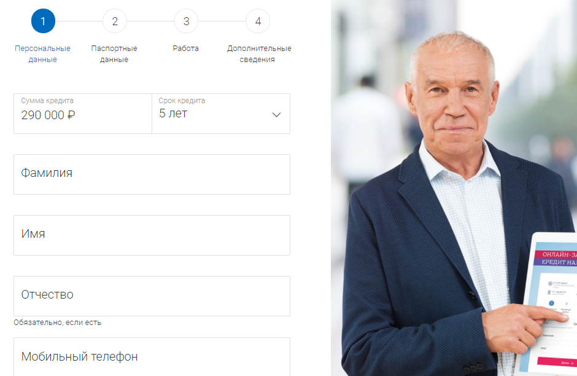Click the man's portrait banner image

(454, 188)
